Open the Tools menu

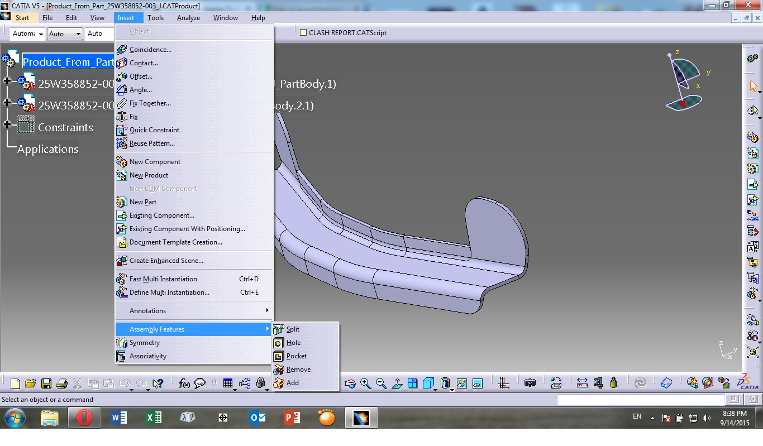click(x=155, y=18)
